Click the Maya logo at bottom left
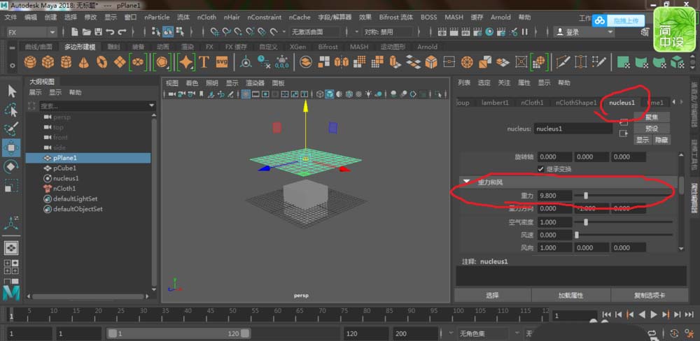700x341 pixels. [11, 293]
